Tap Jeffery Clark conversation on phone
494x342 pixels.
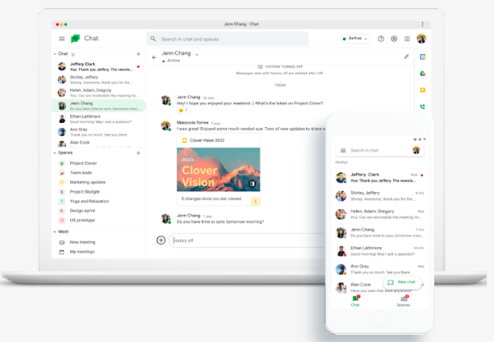click(379, 178)
